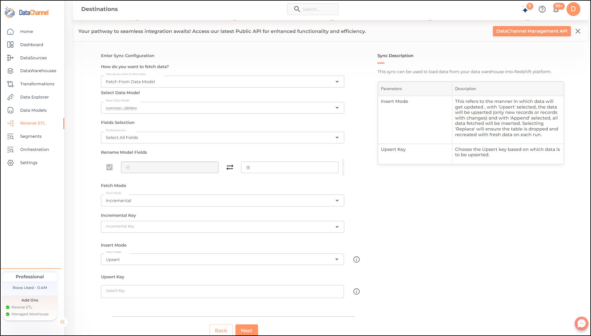Click the DataSources sidebar icon
Image resolution: width=591 pixels, height=336 pixels.
[10, 58]
